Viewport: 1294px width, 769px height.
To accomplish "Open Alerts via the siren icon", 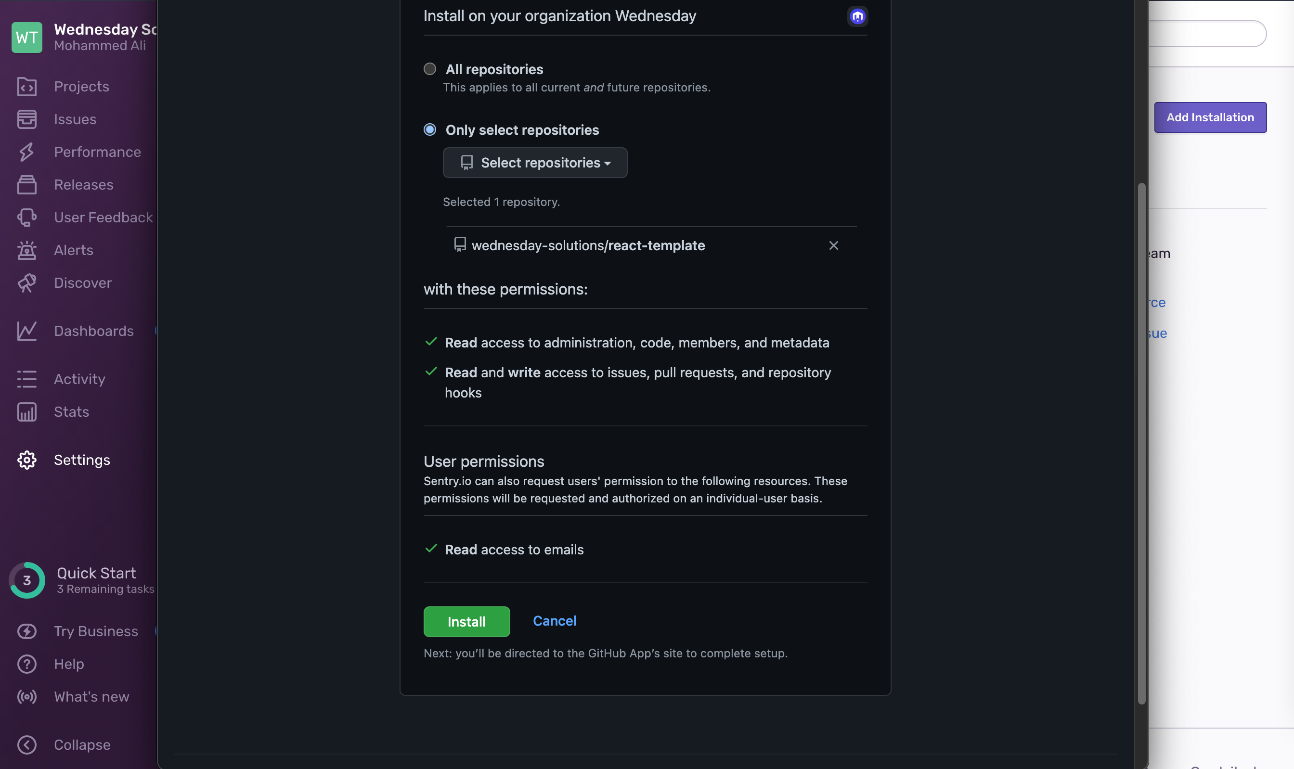I will 26,250.
